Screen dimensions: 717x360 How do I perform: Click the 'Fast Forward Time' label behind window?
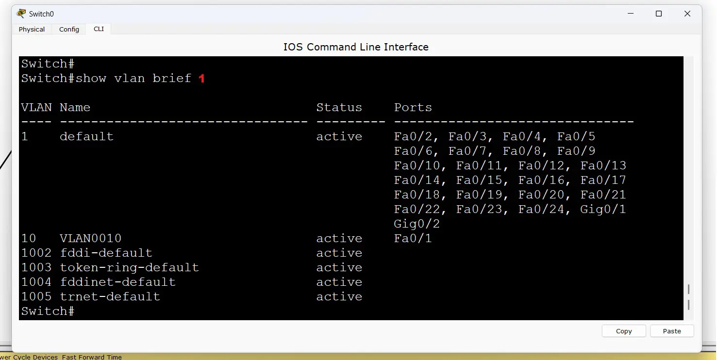point(92,357)
